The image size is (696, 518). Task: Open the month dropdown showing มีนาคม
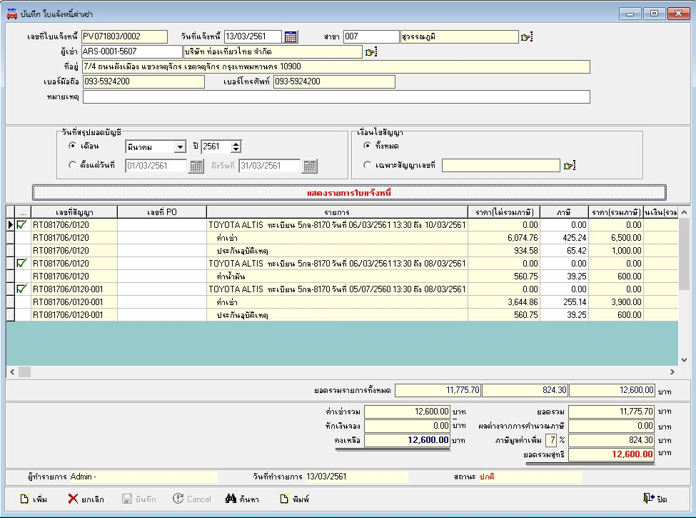[180, 146]
